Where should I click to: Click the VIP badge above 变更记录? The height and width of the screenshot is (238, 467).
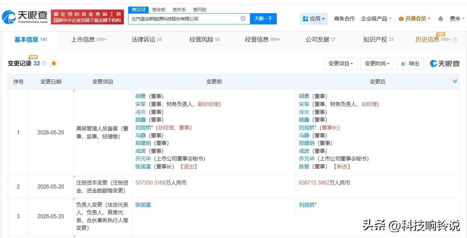[x=33, y=58]
